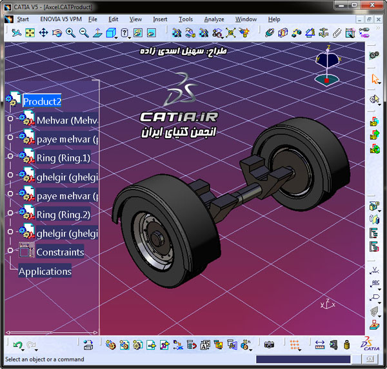Screen dimensions: 387x369
Task: Click the ABC text annotation icon
Action: point(374,284)
